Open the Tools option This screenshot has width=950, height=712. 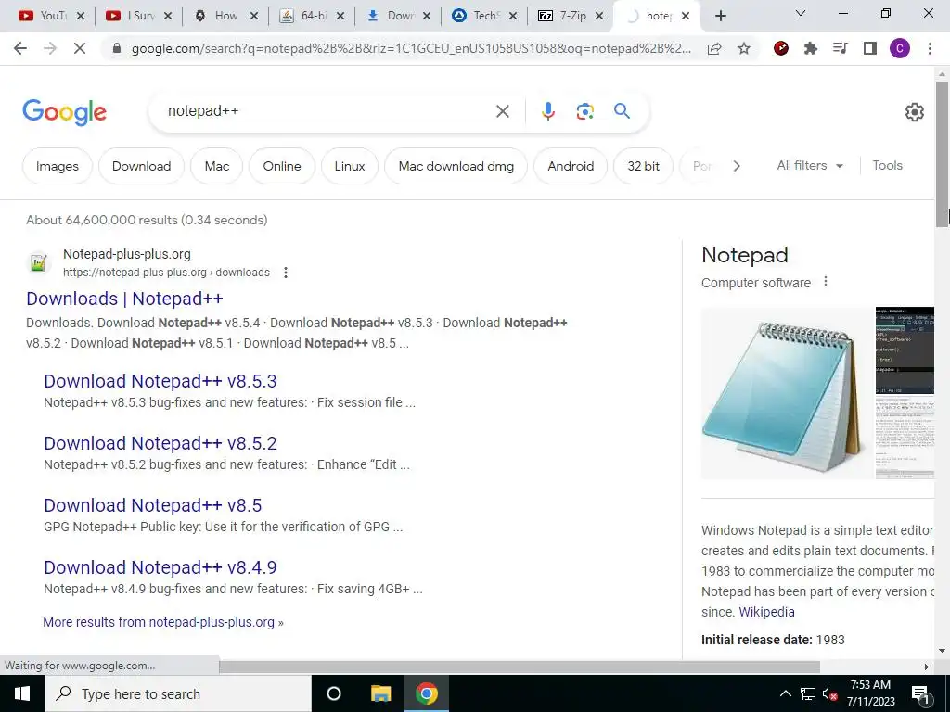887,165
